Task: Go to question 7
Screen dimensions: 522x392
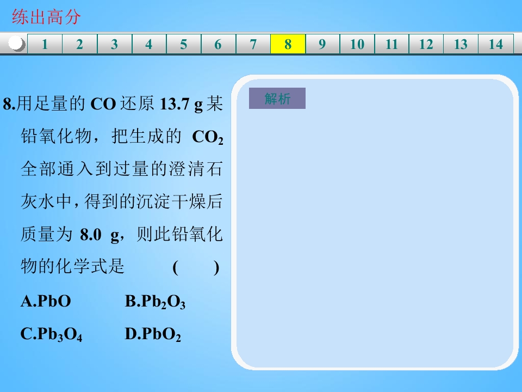Action: click(253, 44)
